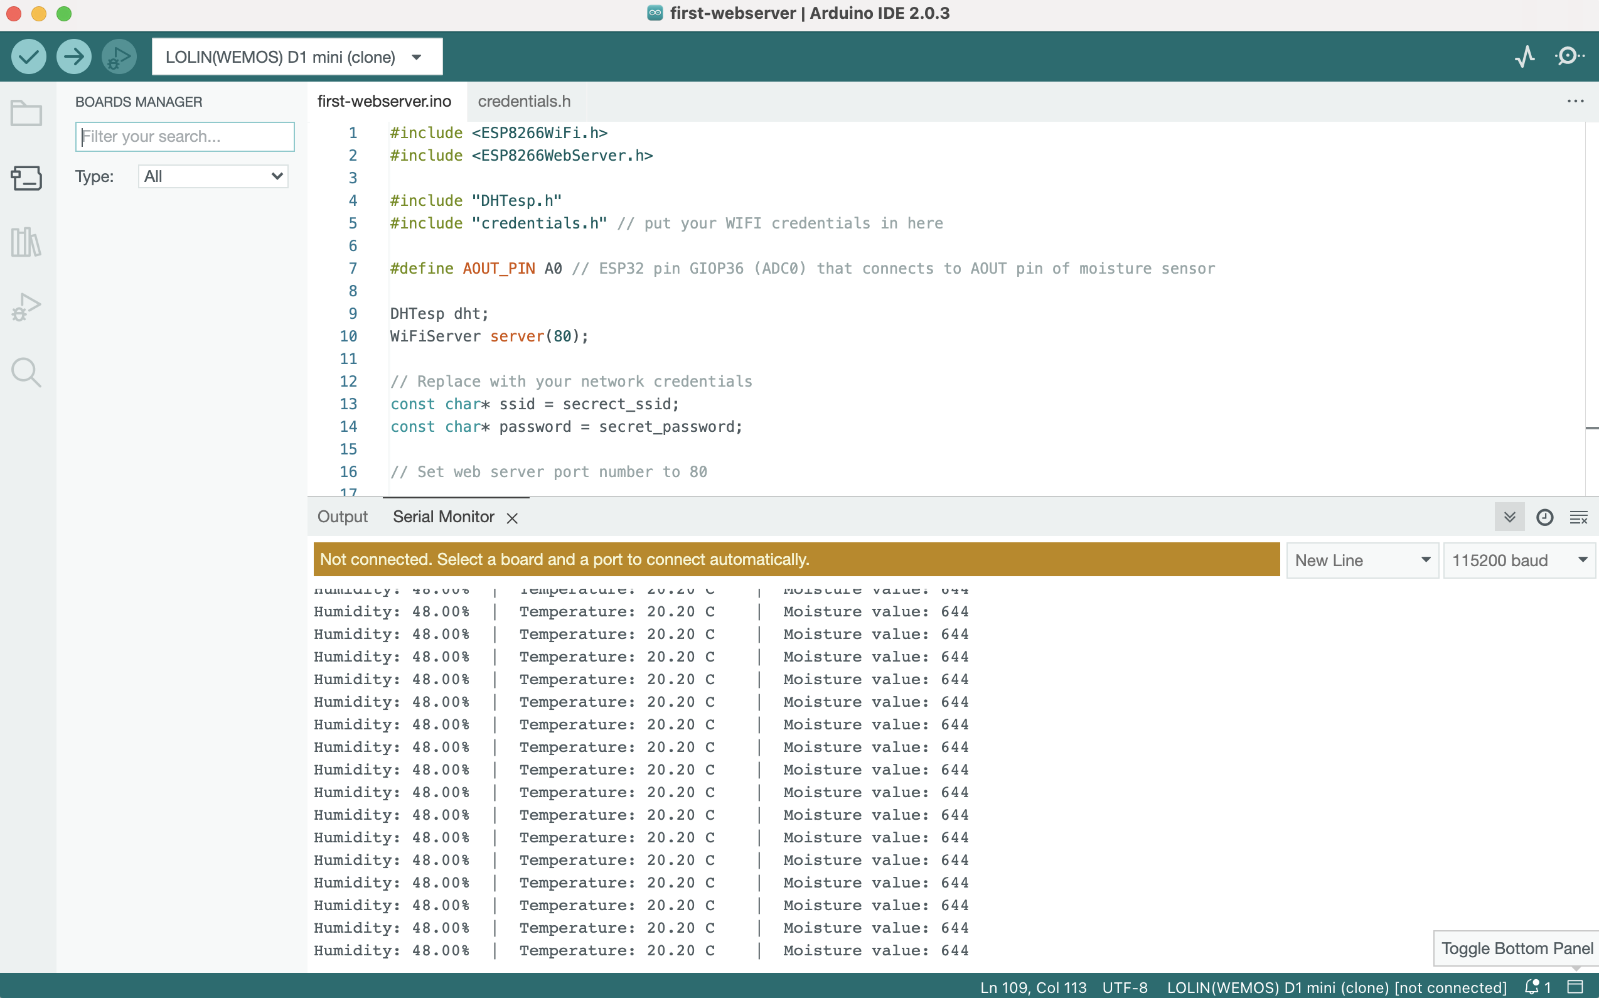Toggle timestamp display clock icon
The width and height of the screenshot is (1599, 998).
[1544, 517]
